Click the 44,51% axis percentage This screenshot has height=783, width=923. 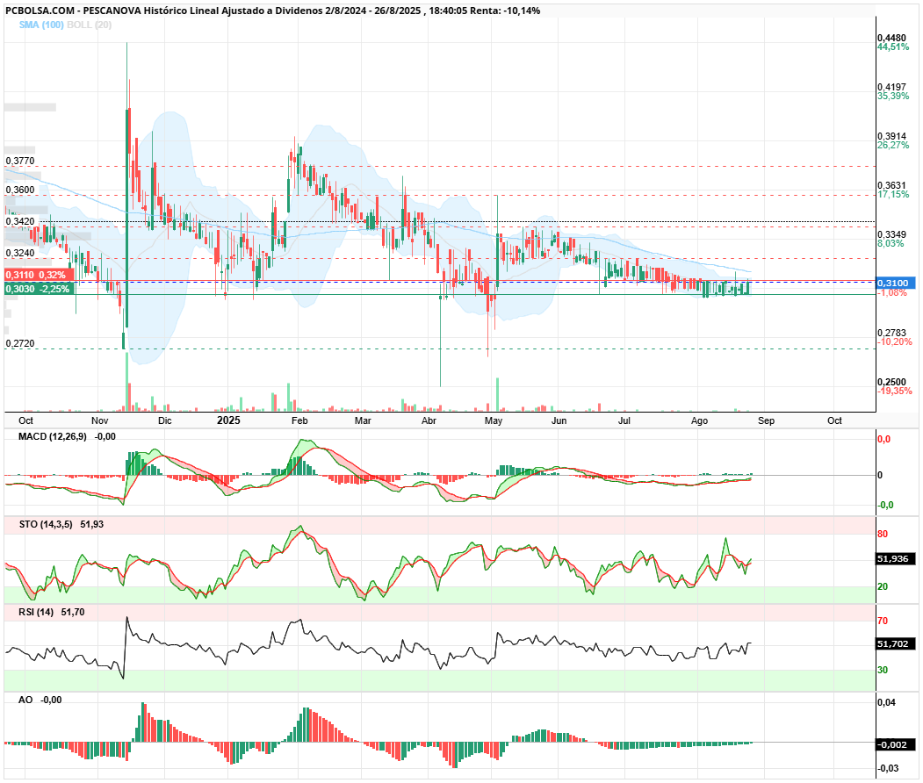[893, 47]
